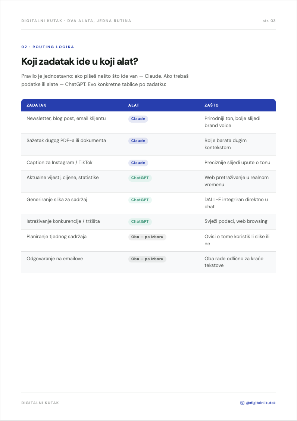Click the ALAT column header

134,105
